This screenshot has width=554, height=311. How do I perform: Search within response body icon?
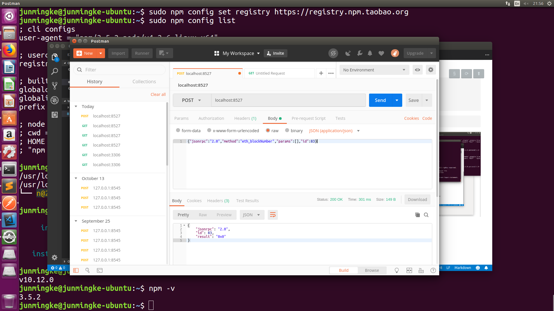(x=426, y=215)
